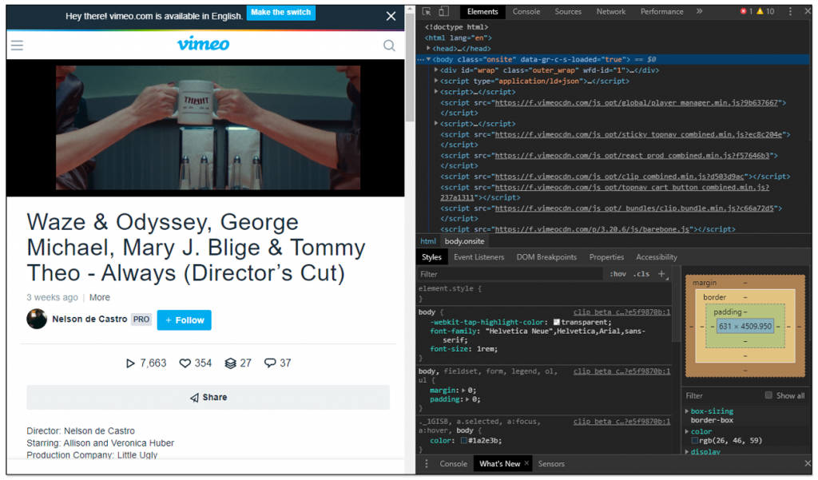The image size is (818, 480).
Task: Select html in the DOM breadcrumb
Action: (x=428, y=241)
